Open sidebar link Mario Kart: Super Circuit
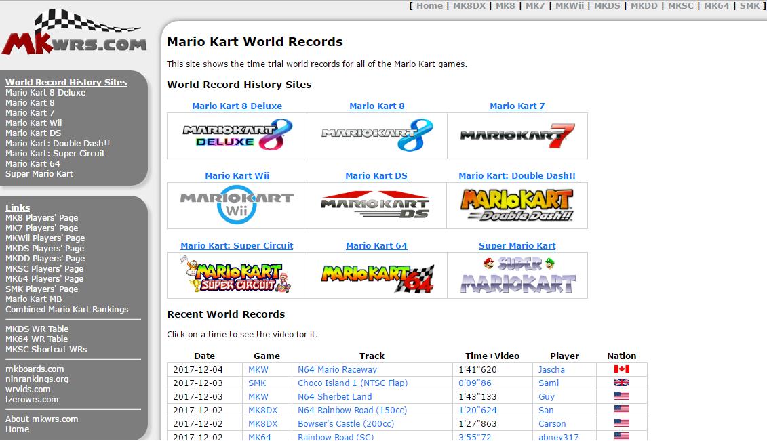The height and width of the screenshot is (441, 767). tap(56, 153)
